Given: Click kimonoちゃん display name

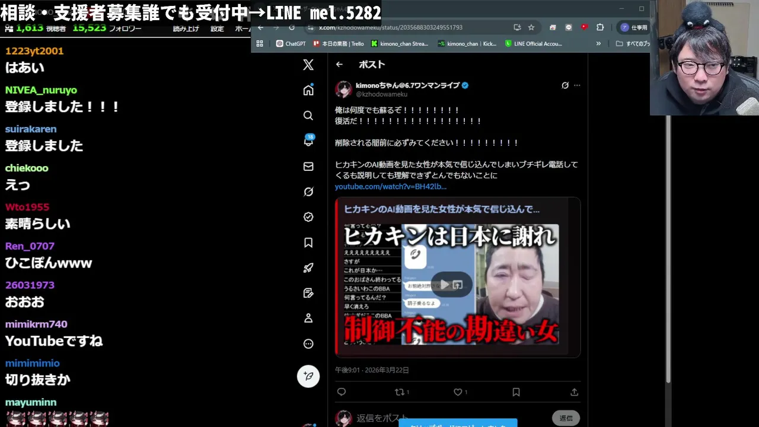Looking at the screenshot, I should tap(407, 85).
